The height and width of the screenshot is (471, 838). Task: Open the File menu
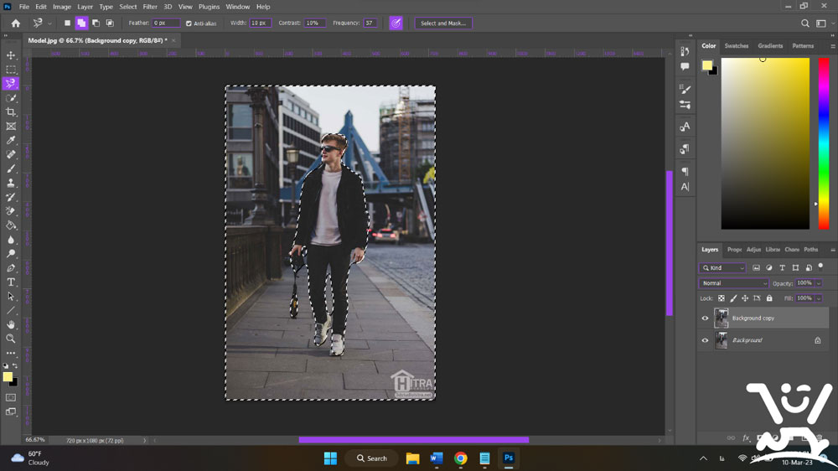[24, 7]
